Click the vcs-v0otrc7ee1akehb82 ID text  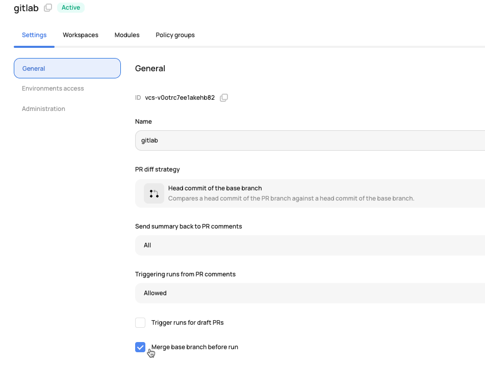(x=180, y=98)
